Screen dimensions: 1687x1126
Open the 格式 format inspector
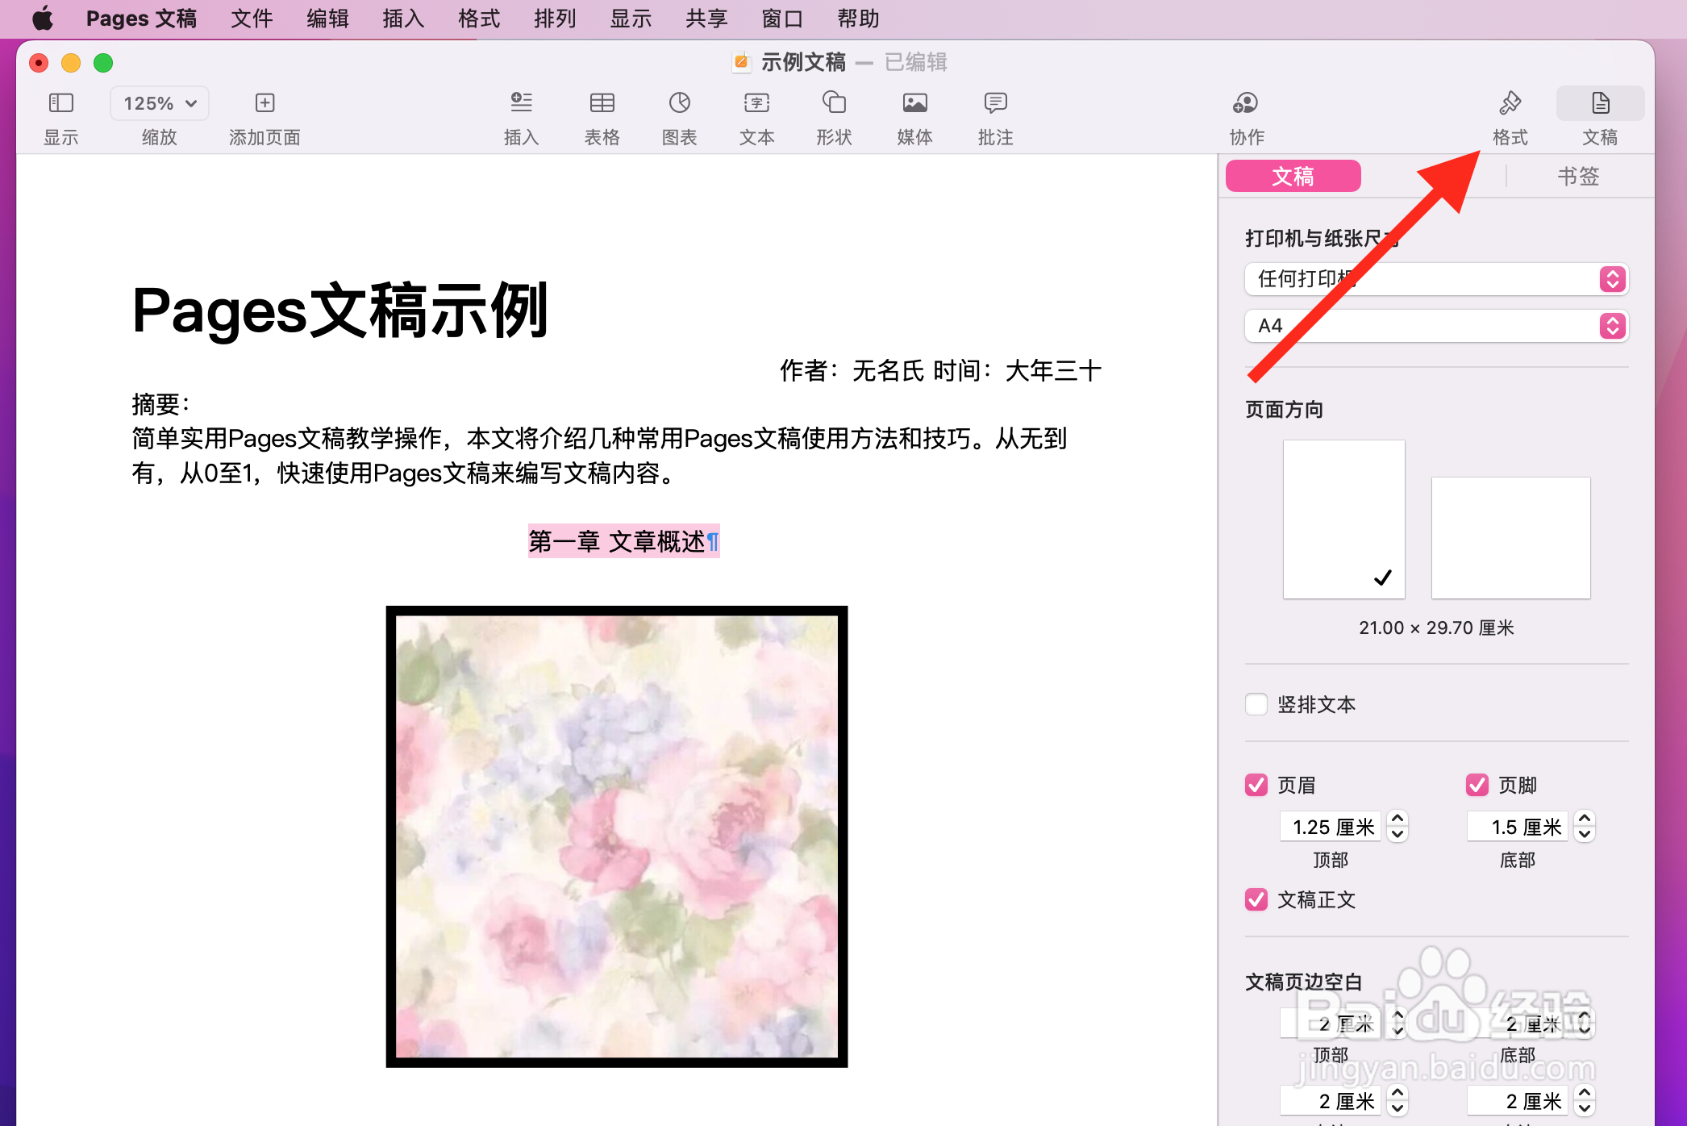point(1510,103)
